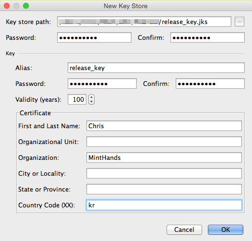Click the OK button
The width and height of the screenshot is (252, 241).
pyautogui.click(x=225, y=229)
